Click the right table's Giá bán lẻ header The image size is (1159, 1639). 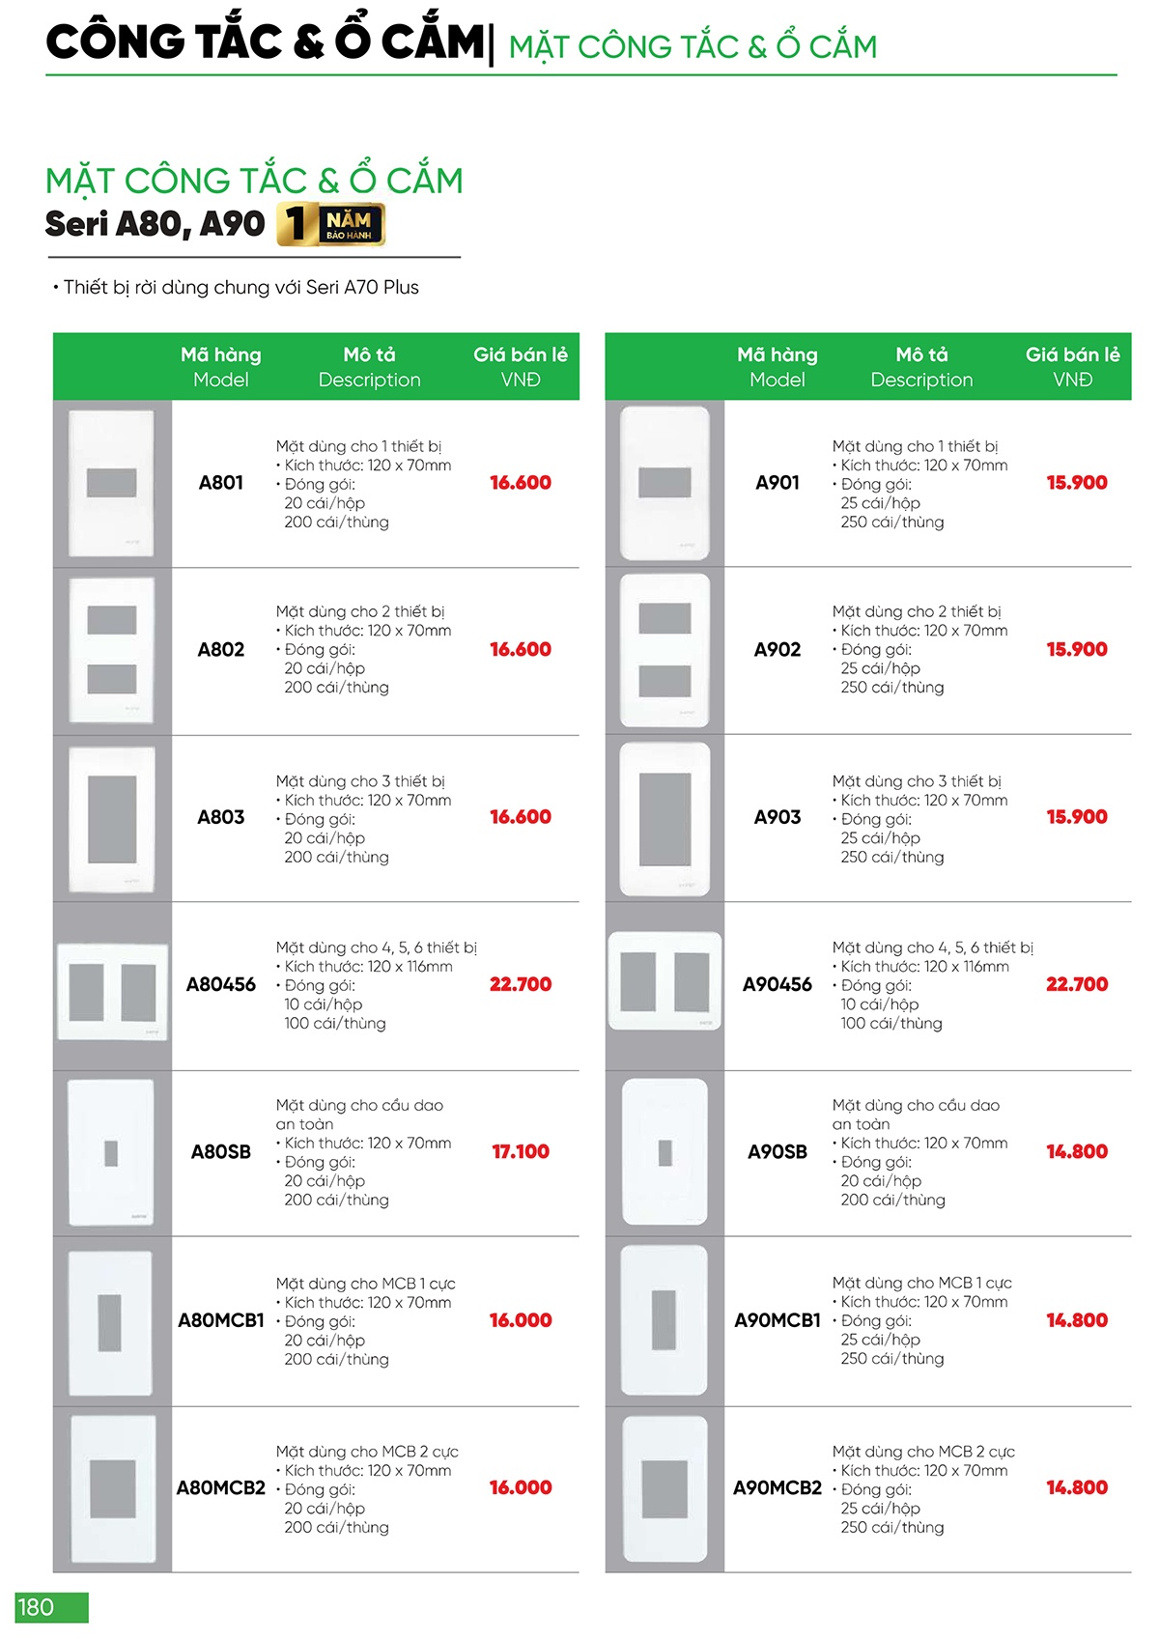click(x=1072, y=367)
